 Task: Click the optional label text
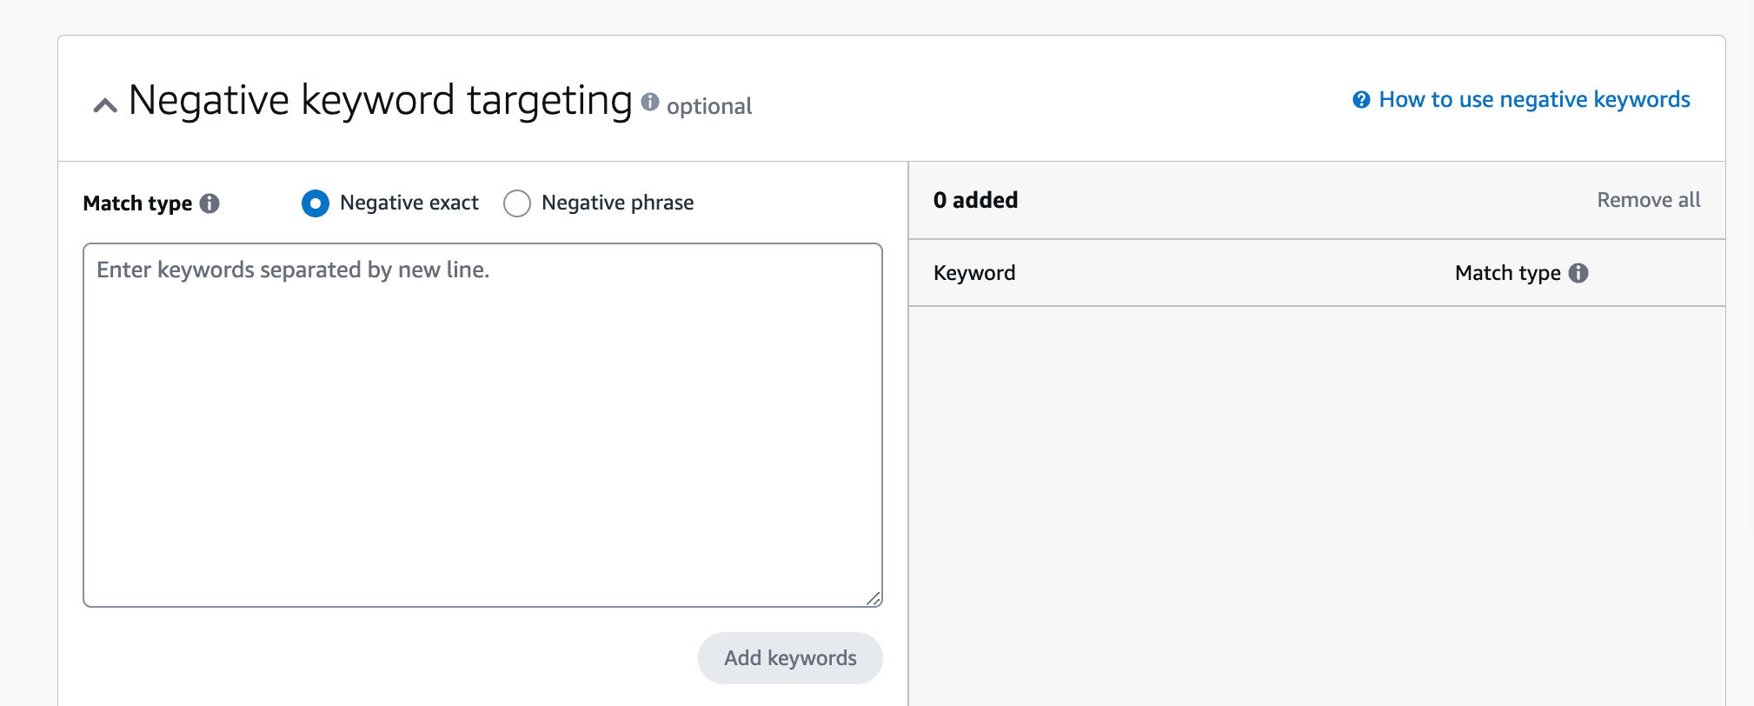coord(709,106)
